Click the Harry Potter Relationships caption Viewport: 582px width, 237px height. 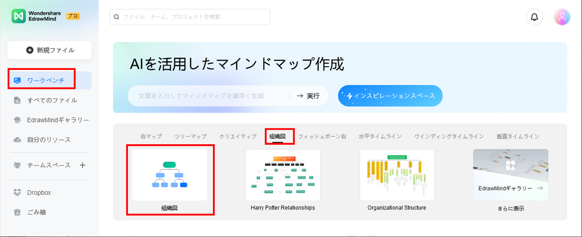(283, 208)
